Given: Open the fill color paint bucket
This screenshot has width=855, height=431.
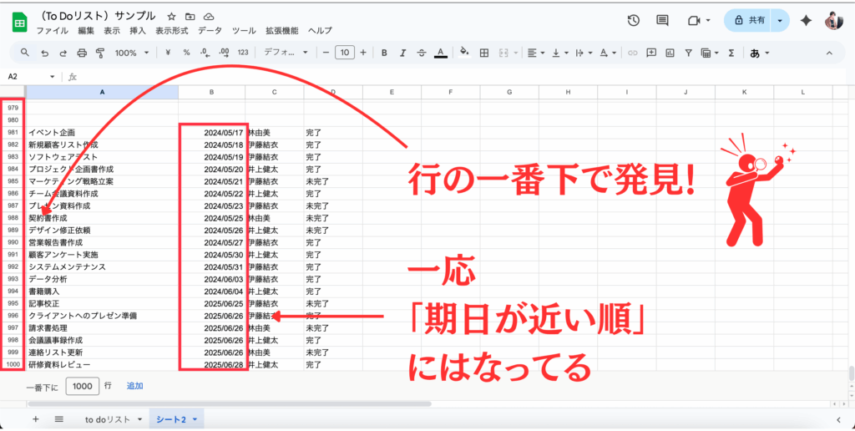Looking at the screenshot, I should 464,53.
